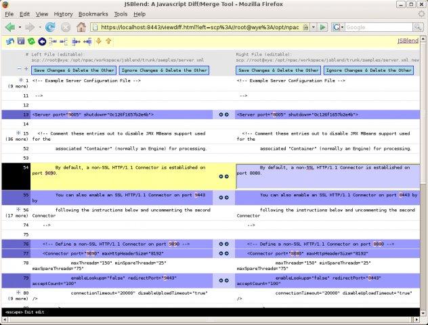Image resolution: width=428 pixels, height=325 pixels.
Task: Open the Bookmarks menu
Action: coord(93,14)
